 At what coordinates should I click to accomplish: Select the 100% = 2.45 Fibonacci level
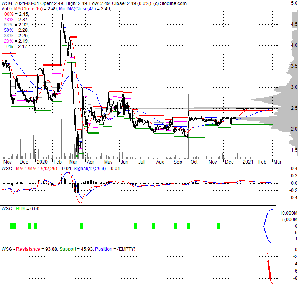pyautogui.click(x=15, y=14)
